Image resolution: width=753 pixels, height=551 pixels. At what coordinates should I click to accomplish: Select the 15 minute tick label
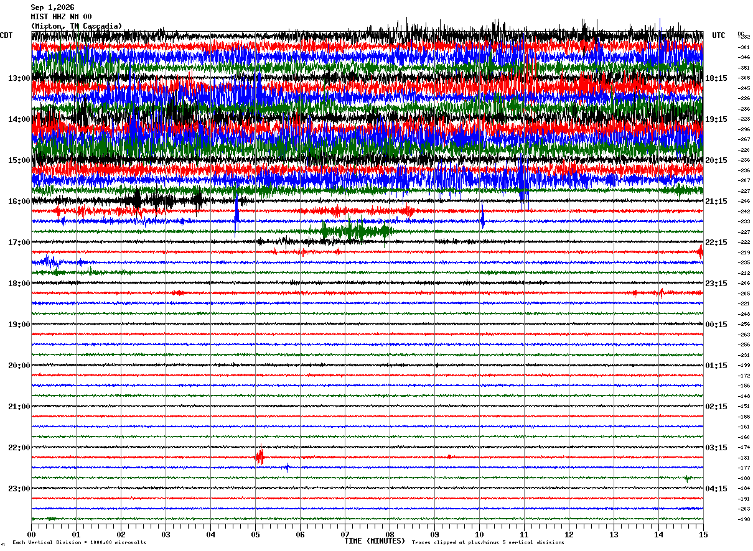point(703,534)
